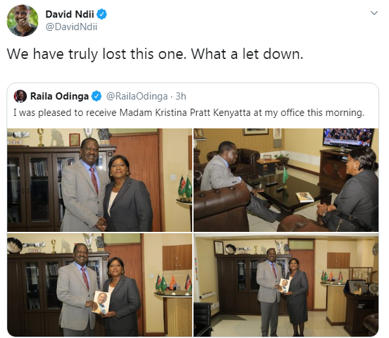Click the quoted tweet text about Kristina Pratt
This screenshot has width=389, height=338.
pyautogui.click(x=189, y=113)
